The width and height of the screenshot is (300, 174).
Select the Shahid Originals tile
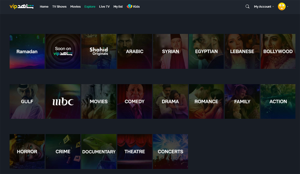coord(99,51)
